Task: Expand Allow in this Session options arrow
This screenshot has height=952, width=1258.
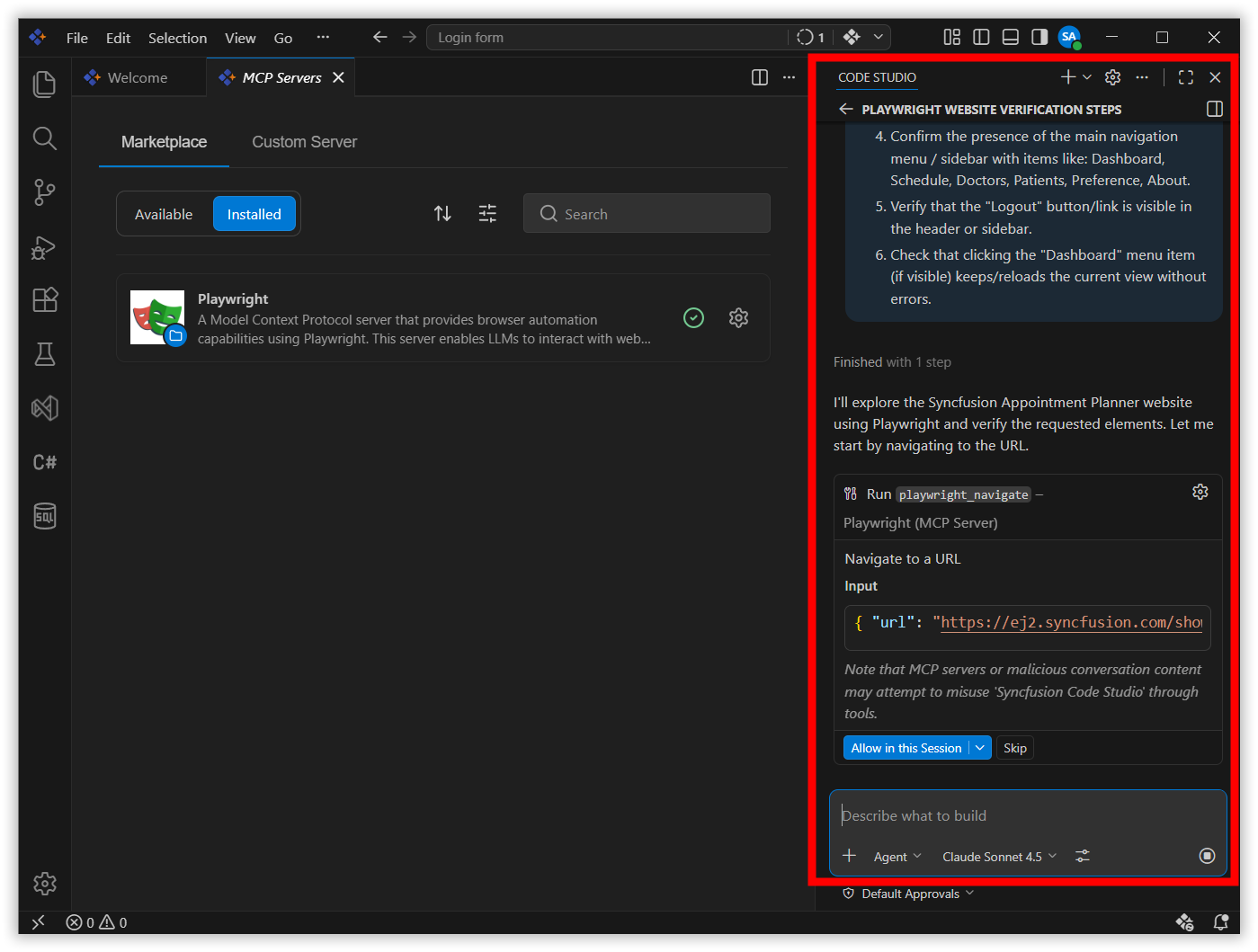Action: pos(980,748)
